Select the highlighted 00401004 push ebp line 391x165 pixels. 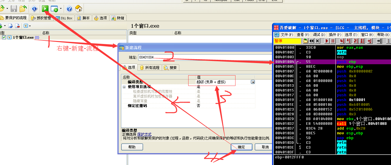[332, 62]
